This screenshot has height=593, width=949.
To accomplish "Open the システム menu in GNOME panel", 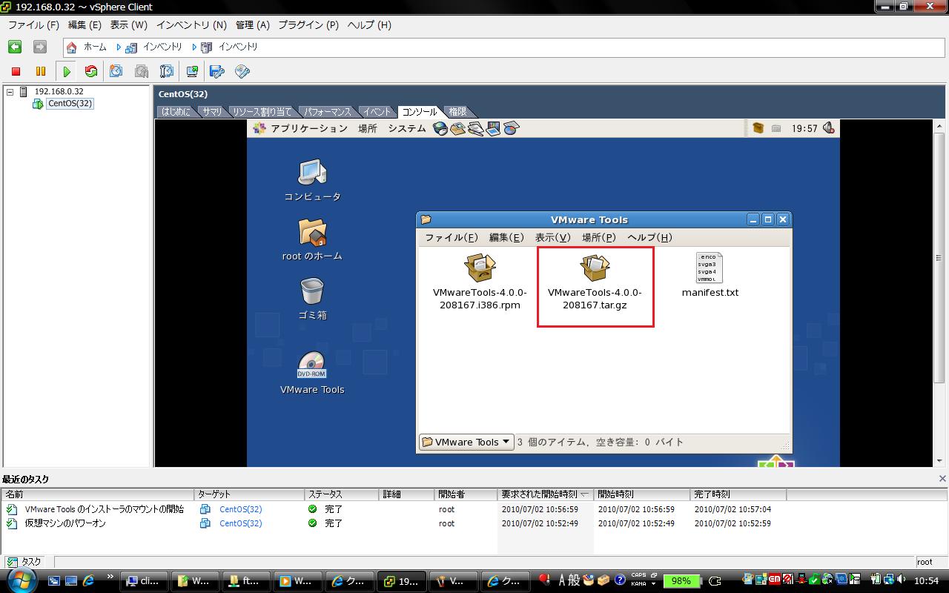I will point(407,128).
